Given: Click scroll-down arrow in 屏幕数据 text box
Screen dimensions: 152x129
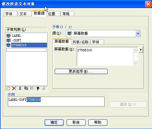Looking at the screenshot, I should click(x=135, y=63).
